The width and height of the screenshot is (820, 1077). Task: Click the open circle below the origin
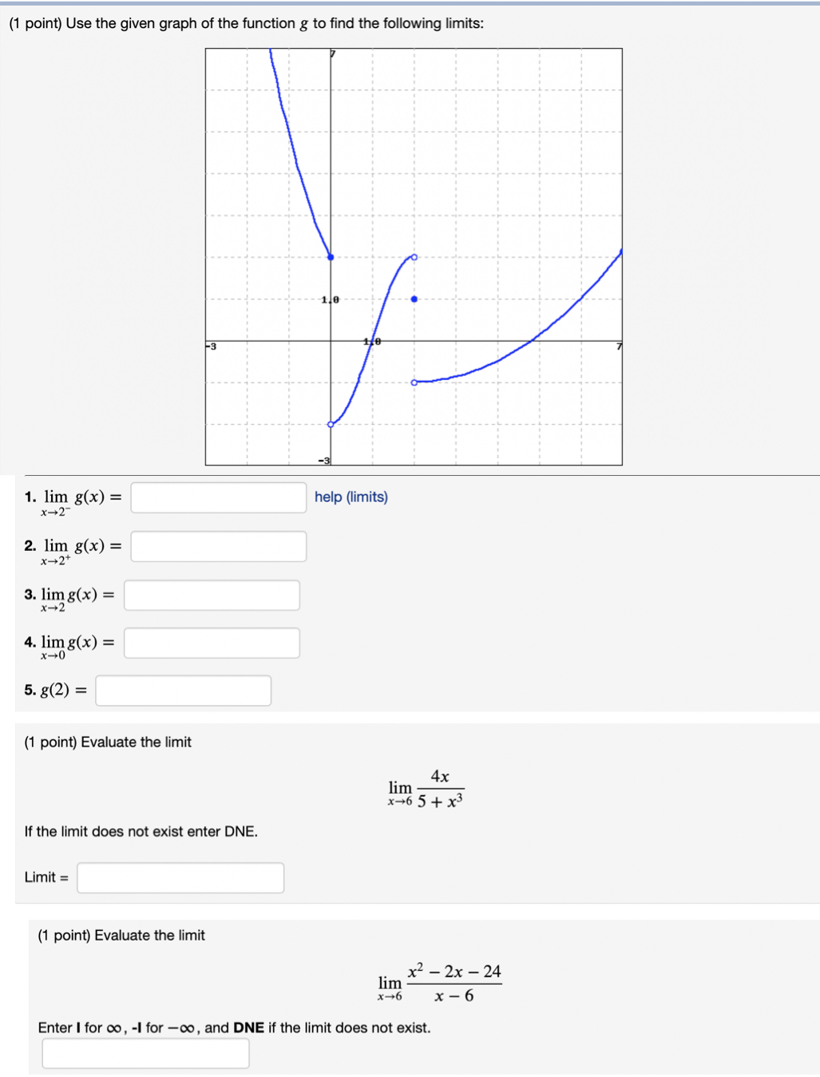(331, 424)
